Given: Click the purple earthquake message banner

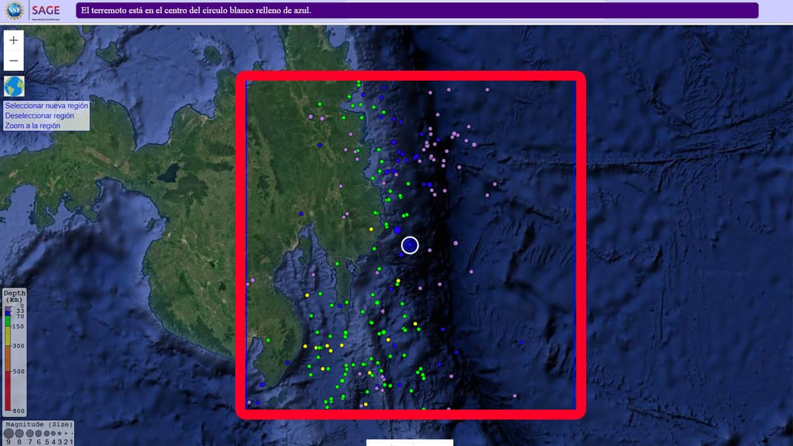Looking at the screenshot, I should point(417,11).
